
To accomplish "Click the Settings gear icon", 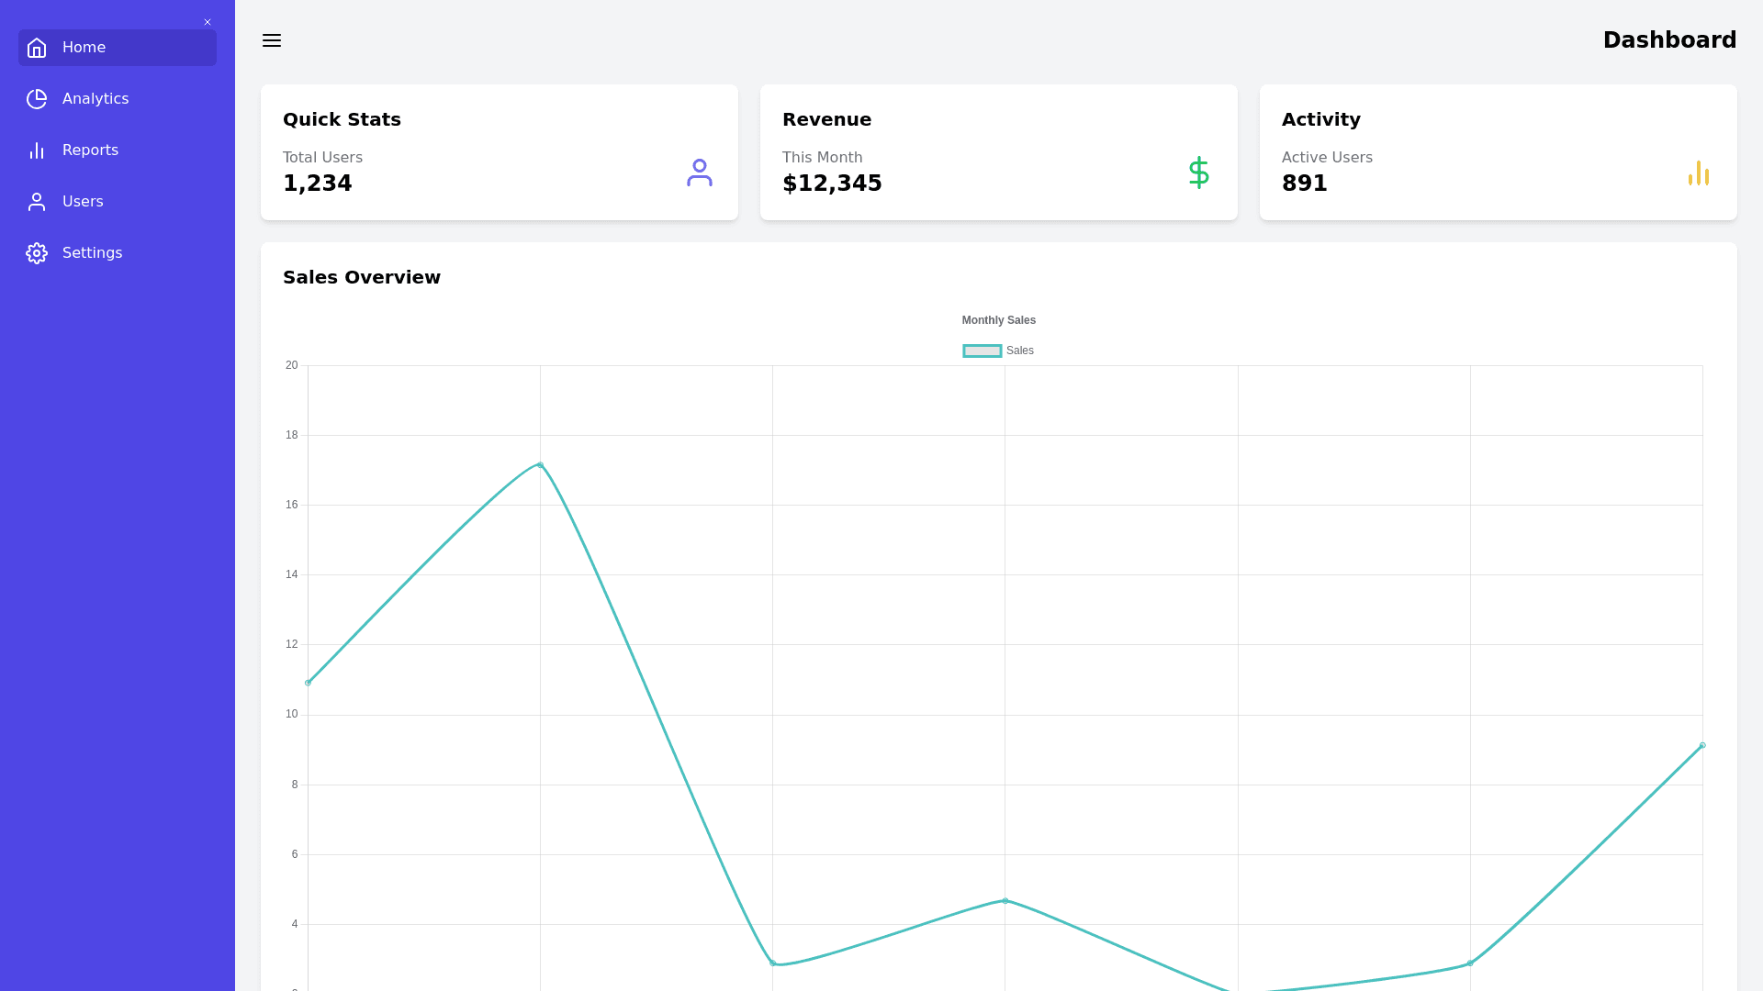I will pos(37,253).
